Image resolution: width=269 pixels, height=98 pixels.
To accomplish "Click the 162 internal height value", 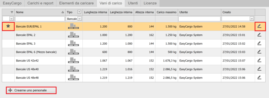I will (152, 35).
